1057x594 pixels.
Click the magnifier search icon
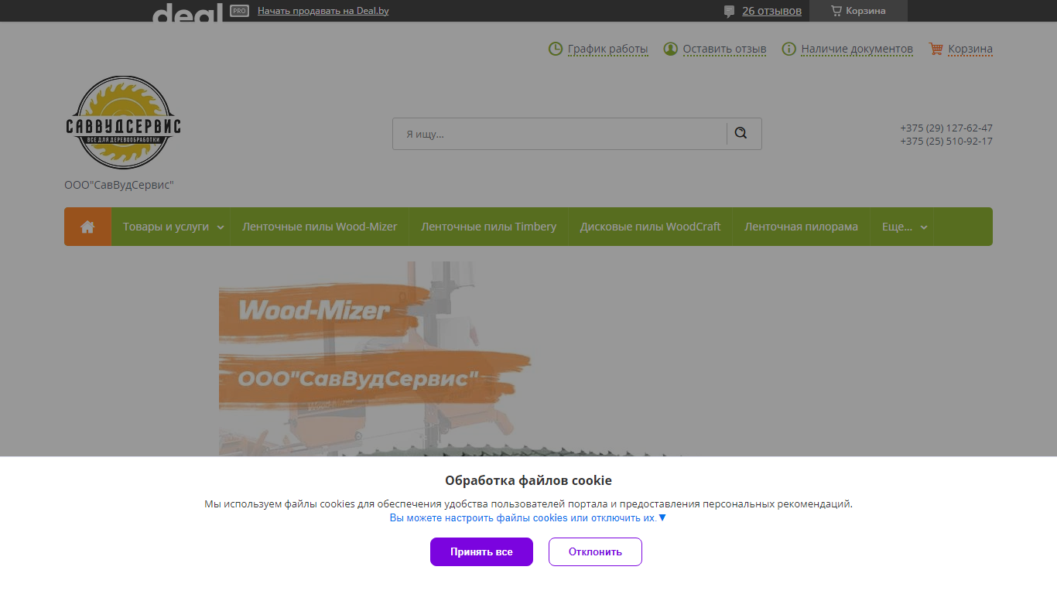[x=741, y=133]
